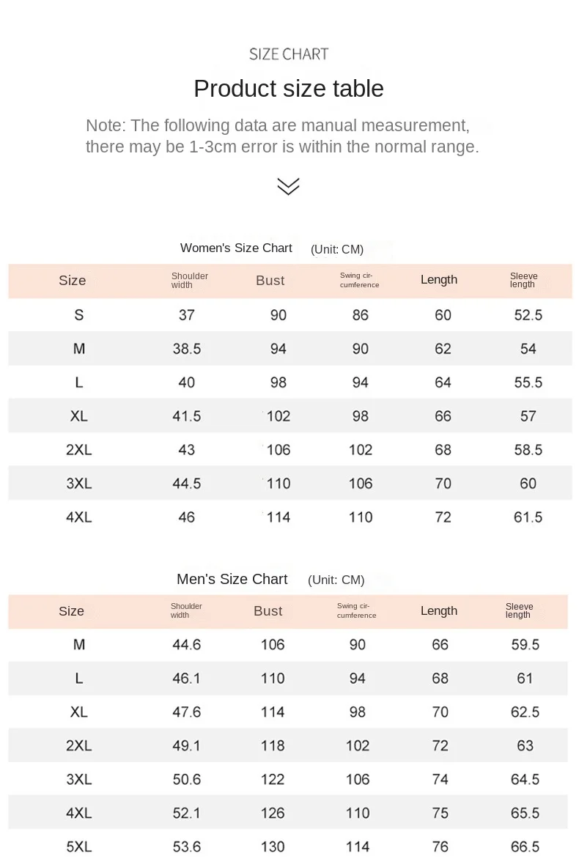The width and height of the screenshot is (579, 864).
Task: Click Shoulder width header in women's chart
Action: pos(190,281)
